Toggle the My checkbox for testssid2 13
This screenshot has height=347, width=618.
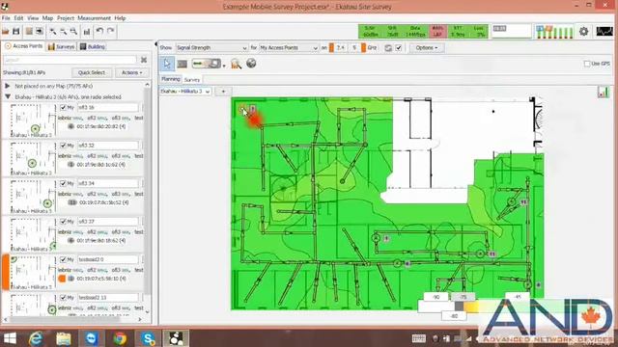point(63,298)
